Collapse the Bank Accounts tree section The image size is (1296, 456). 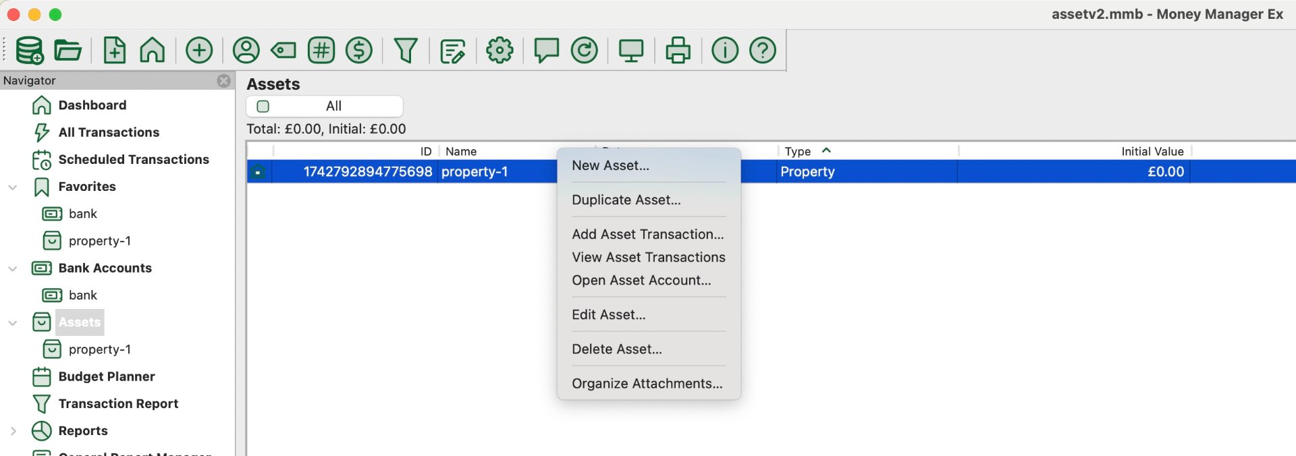(13, 268)
